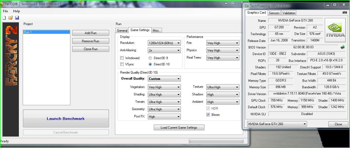
Task: Open the Anti-Aliasing dropdown
Action: (x=164, y=50)
